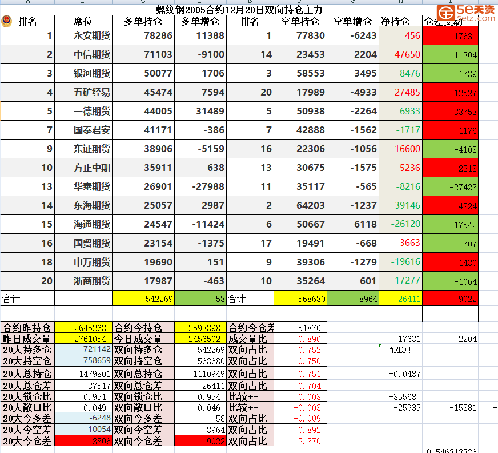Screen dimensions: 498x453
Task: Select the merged title cell 螺纹钢2005合约12月20日双向持仓主力
Action: (239, 10)
